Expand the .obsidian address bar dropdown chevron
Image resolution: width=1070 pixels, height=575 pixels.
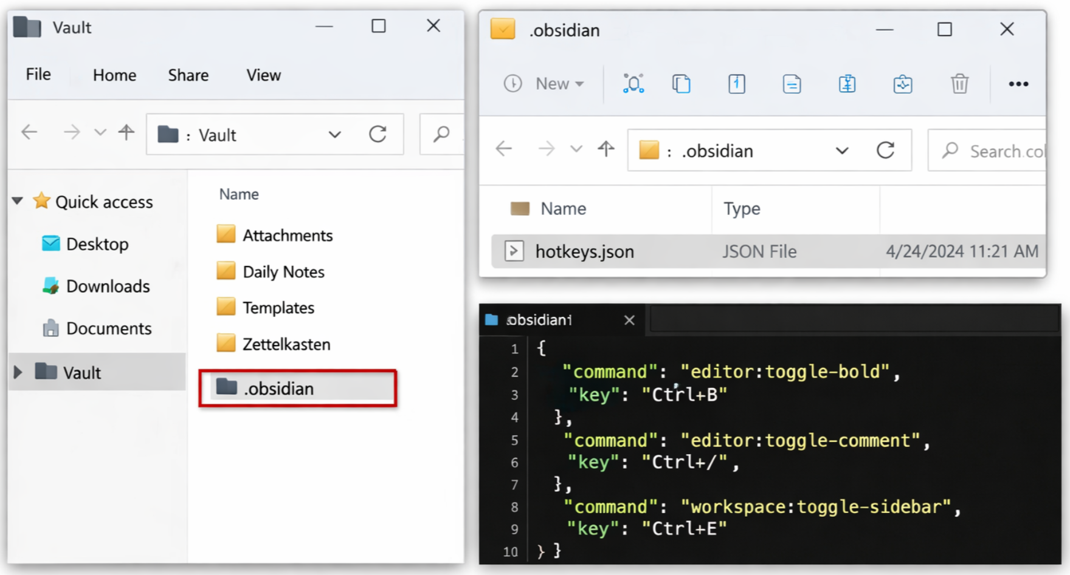[x=841, y=151]
